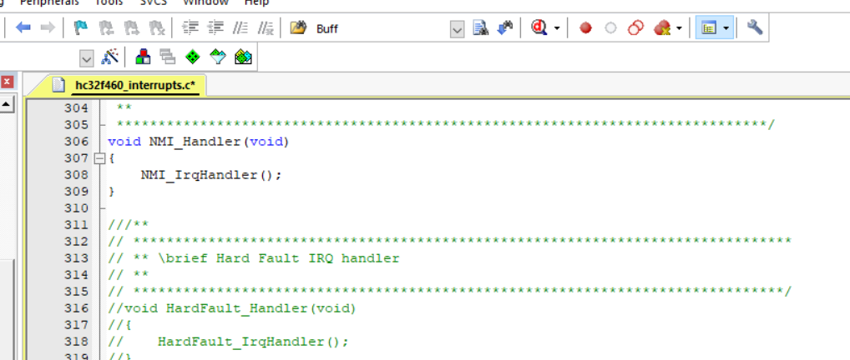Expand the target selection dropdown
Image resolution: width=850 pixels, height=360 pixels.
click(86, 58)
